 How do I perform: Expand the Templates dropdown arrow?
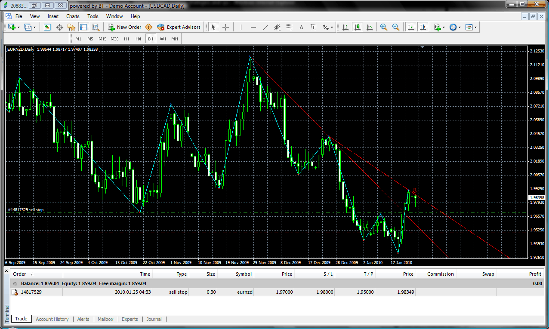point(475,27)
